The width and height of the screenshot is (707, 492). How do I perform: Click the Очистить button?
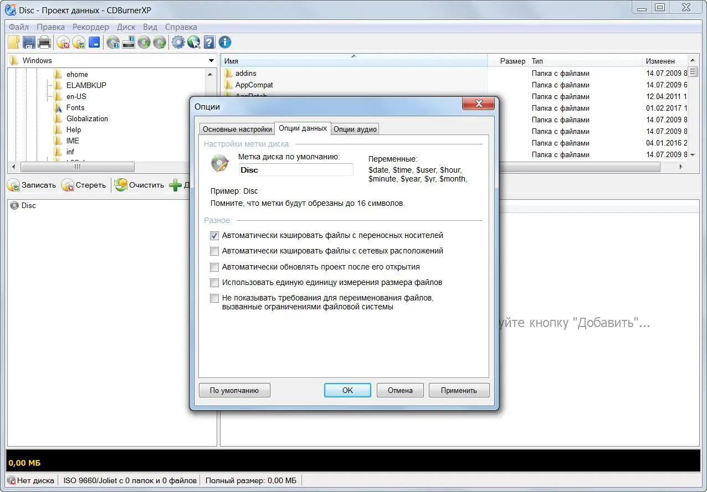coord(140,185)
